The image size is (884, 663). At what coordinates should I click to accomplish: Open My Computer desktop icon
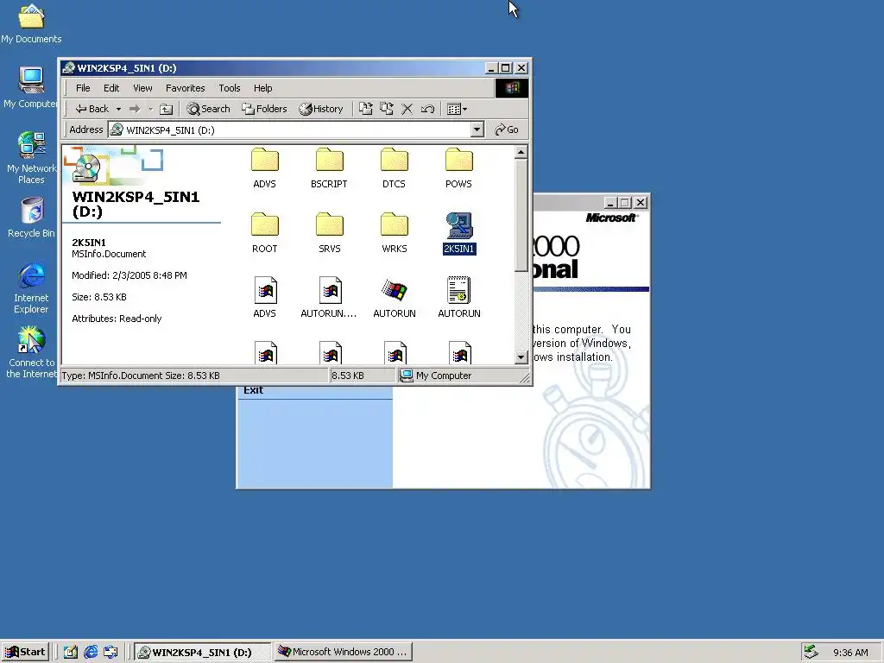(31, 87)
